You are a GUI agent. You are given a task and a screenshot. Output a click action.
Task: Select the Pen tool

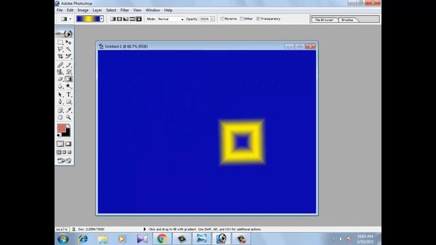click(x=61, y=101)
